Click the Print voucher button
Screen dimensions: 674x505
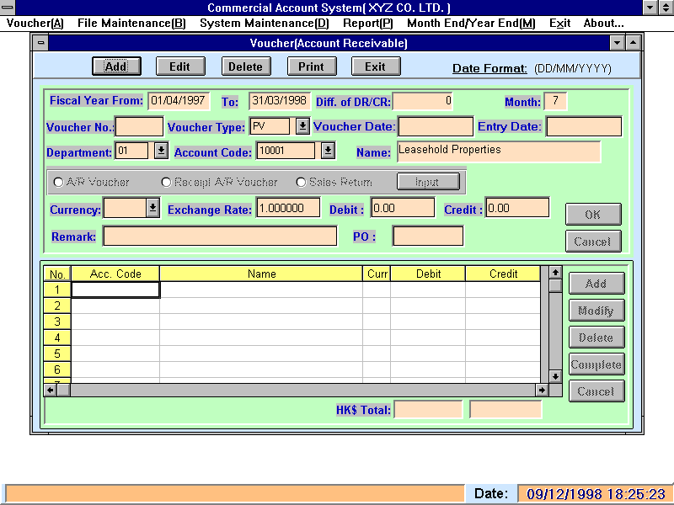pos(311,66)
